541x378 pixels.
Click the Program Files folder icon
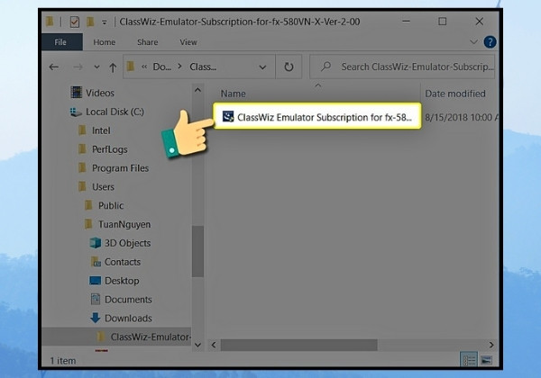point(82,167)
